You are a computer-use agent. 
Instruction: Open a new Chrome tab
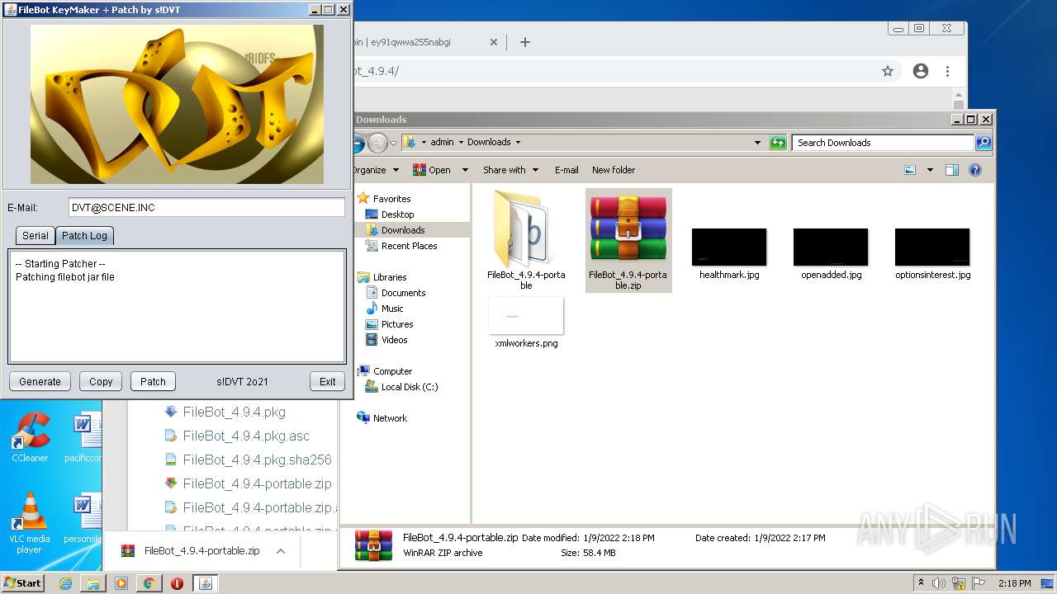point(525,42)
